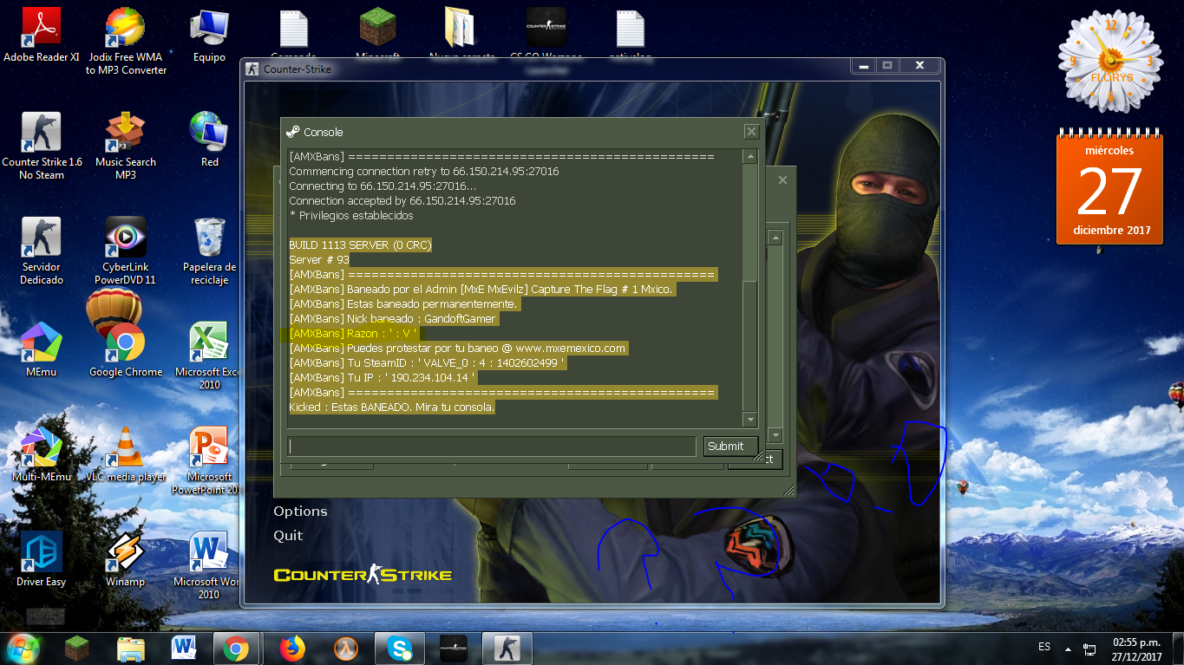1184x665 pixels.
Task: Open Firefox from the taskbar
Action: (293, 649)
